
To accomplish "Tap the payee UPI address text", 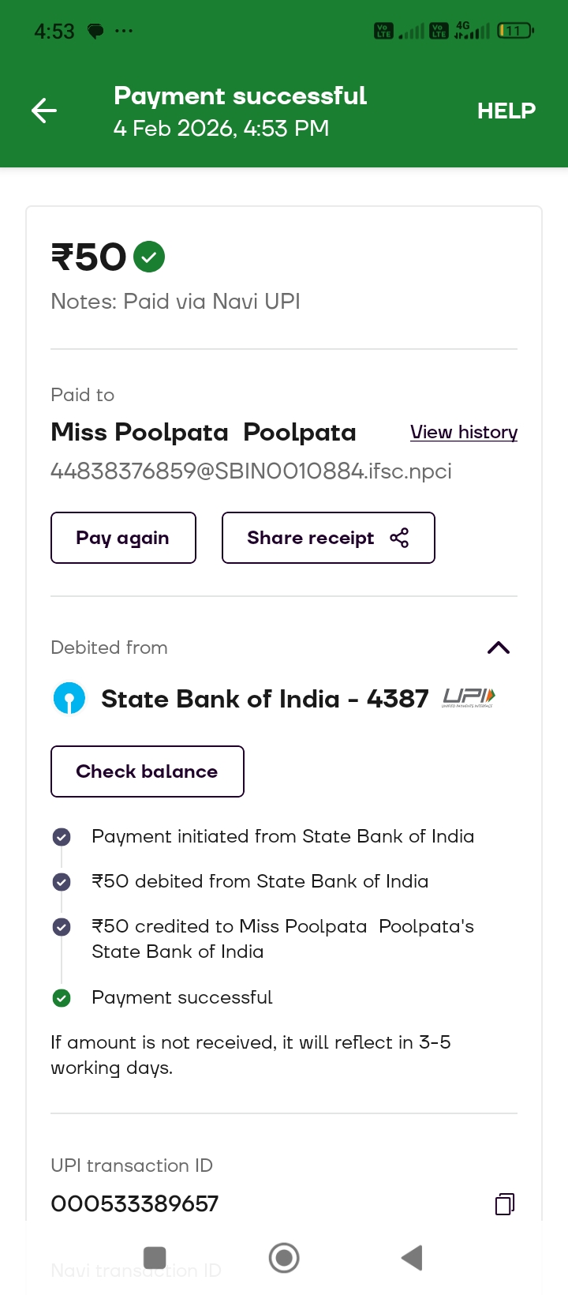I will tap(251, 471).
